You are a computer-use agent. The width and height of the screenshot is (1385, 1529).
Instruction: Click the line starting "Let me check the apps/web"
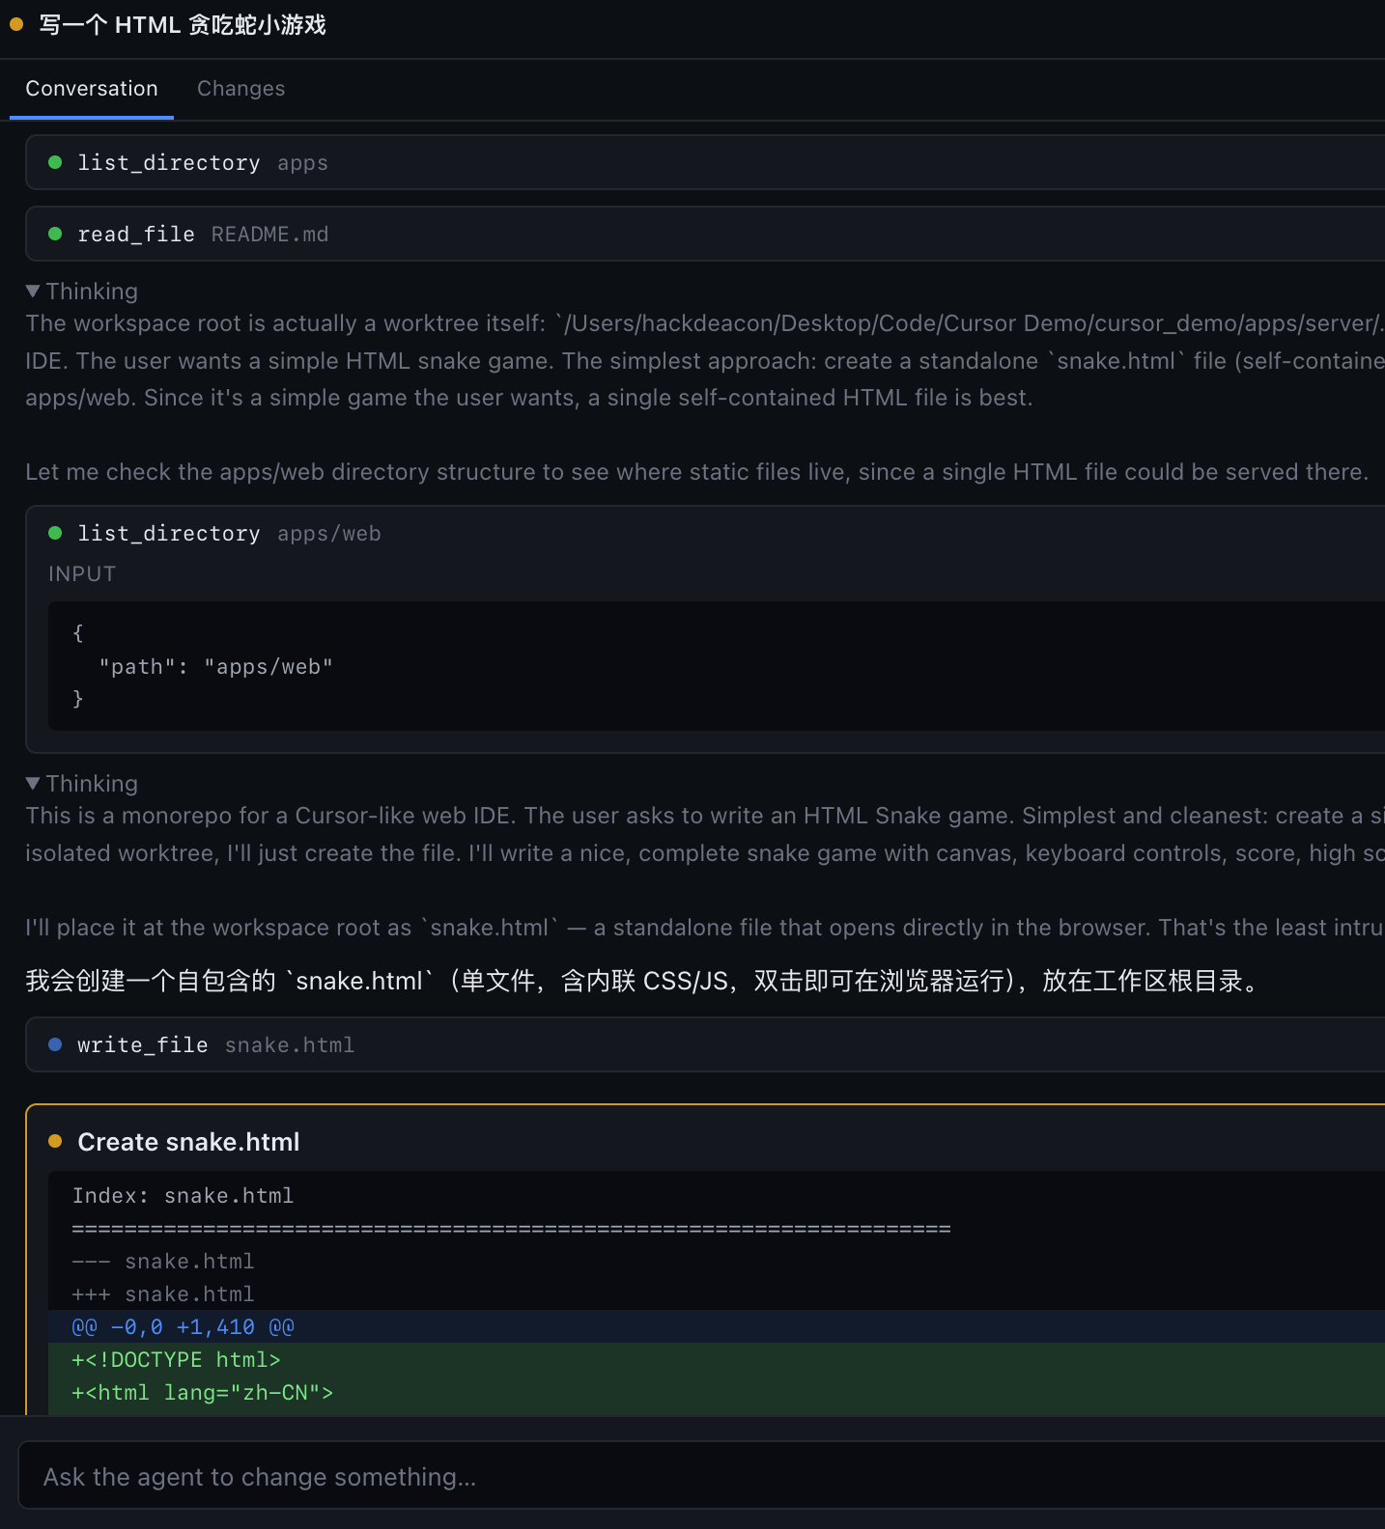[x=696, y=471]
